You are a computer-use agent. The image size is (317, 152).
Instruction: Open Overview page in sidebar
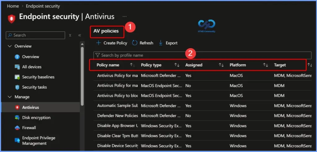point(31,57)
